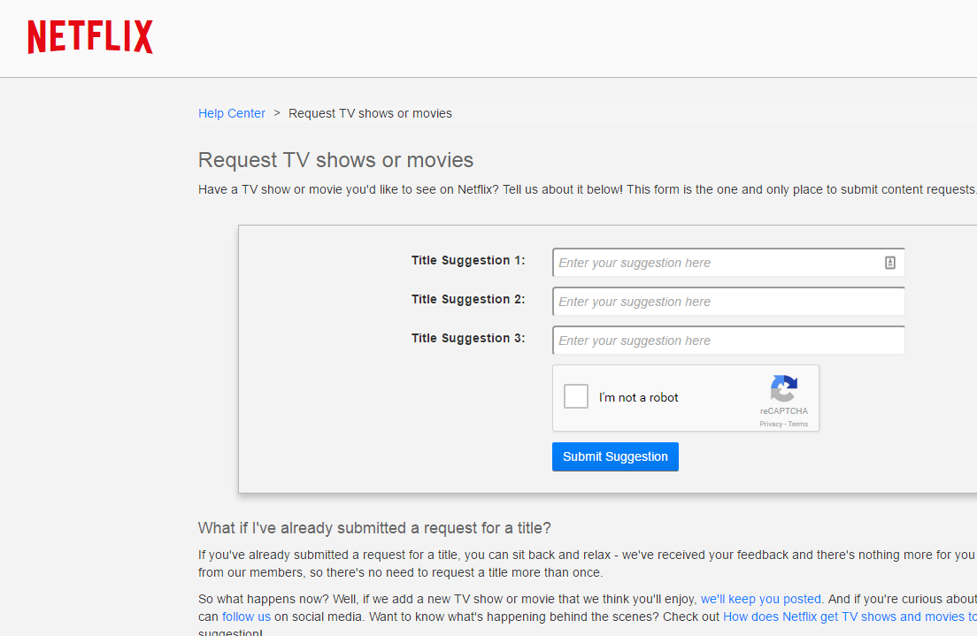
Task: Click the "What if I've already submitted a request" heading
Action: tap(374, 528)
